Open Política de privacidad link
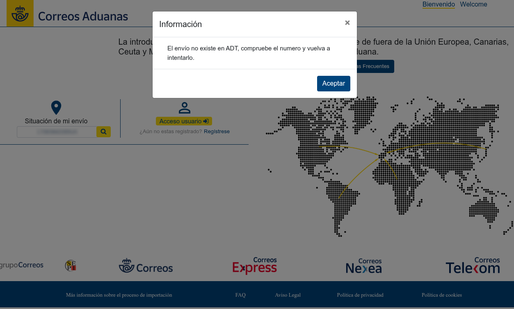The image size is (514, 309). pyautogui.click(x=360, y=295)
